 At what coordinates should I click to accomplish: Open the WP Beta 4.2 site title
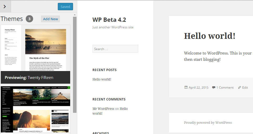tap(109, 20)
